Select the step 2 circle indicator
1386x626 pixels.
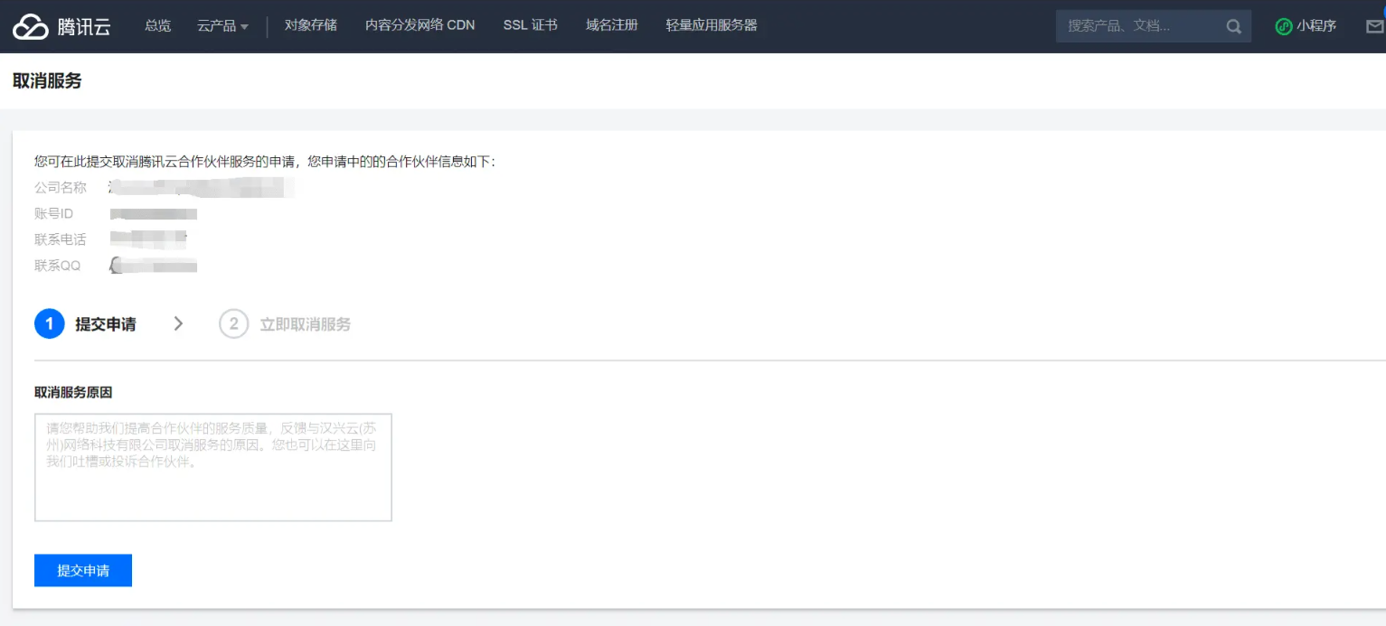coord(233,323)
